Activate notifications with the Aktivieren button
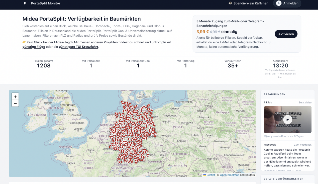The height and width of the screenshot is (184, 318). tap(286, 34)
